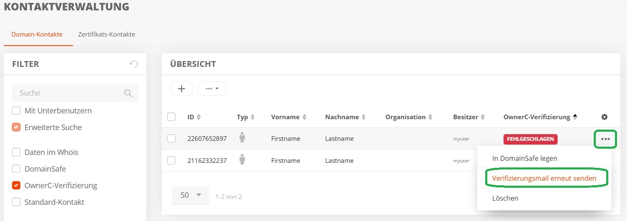Open three-dots actions menu for row 22607652897
627x221 pixels.
[x=605, y=139]
